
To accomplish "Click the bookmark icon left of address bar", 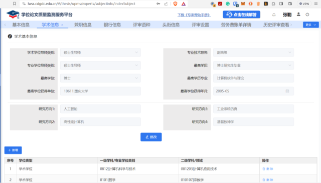I will tap(15, 3).
